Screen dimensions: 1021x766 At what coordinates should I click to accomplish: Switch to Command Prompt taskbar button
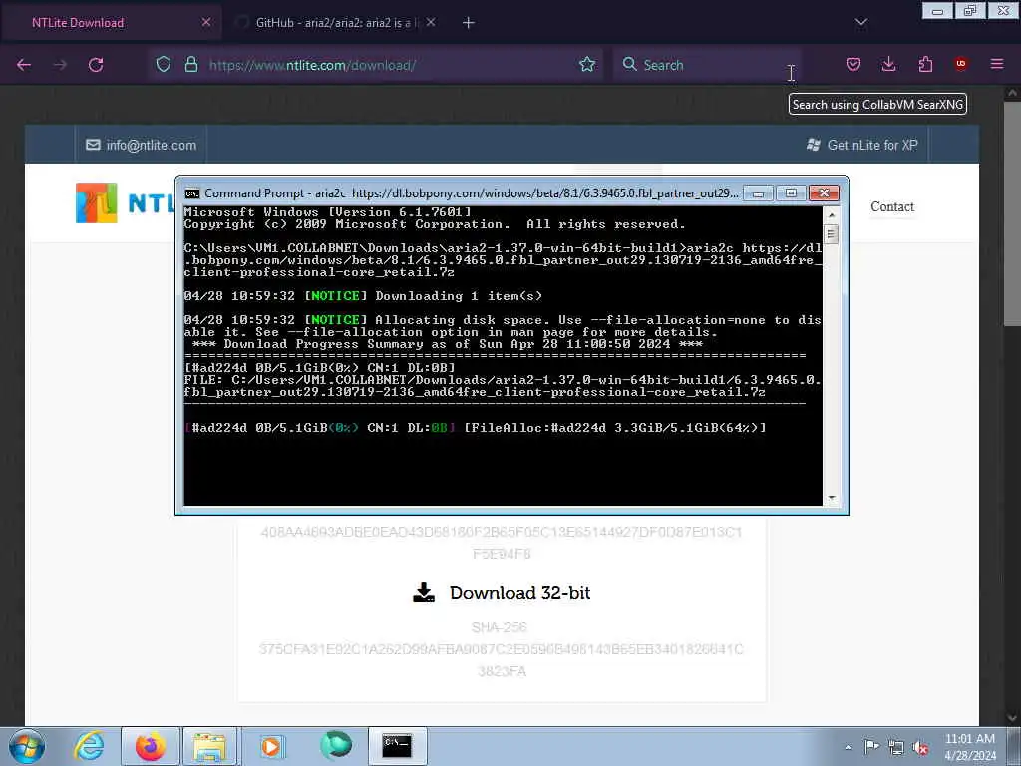point(397,746)
